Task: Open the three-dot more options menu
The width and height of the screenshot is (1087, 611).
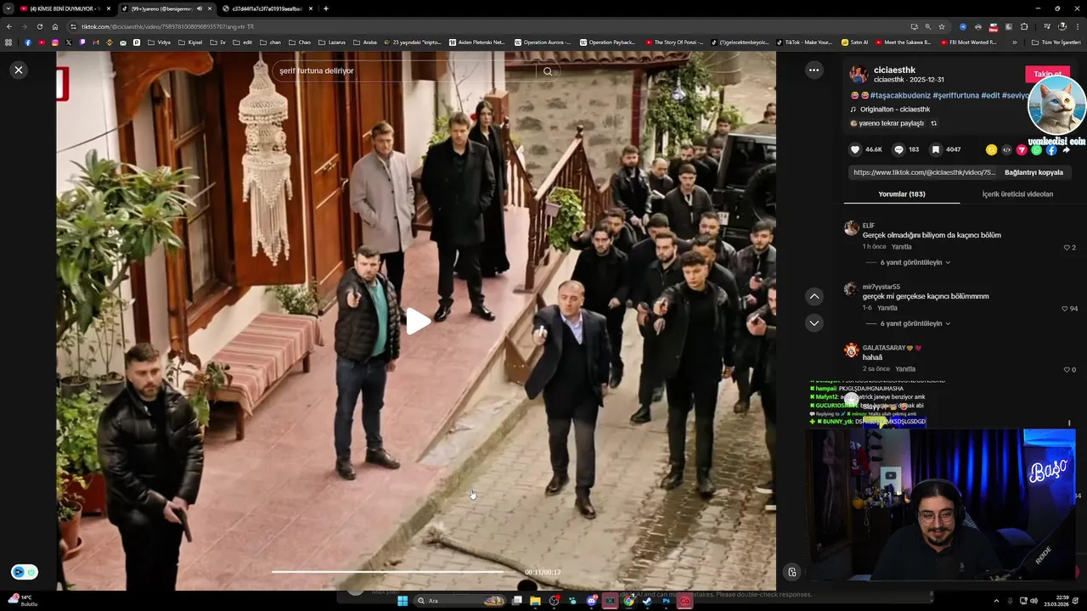Action: pyautogui.click(x=814, y=70)
